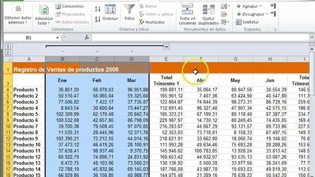Click cell with value 89.733,86

[270, 126]
